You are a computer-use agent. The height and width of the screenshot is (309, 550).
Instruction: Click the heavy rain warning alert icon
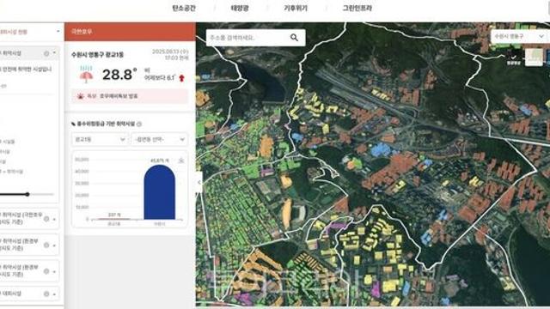[80, 96]
